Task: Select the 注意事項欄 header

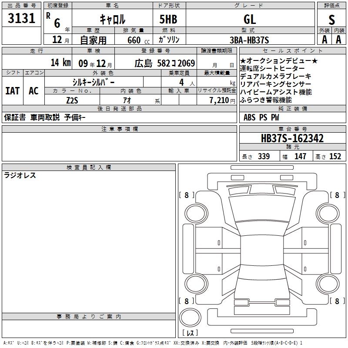Action: (119, 129)
